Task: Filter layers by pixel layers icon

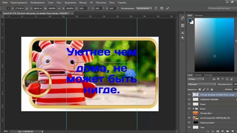Action: [x=214, y=79]
